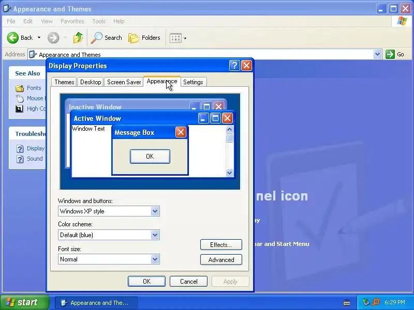Click the Windows flag logo in menu bar corner
Image resolution: width=414 pixels, height=310 pixels.
point(402,21)
